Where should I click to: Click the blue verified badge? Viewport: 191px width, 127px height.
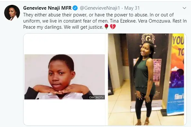75,8
